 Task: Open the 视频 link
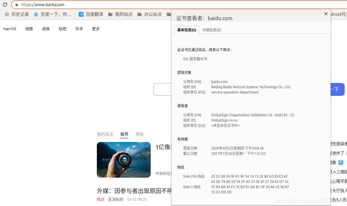46,29
